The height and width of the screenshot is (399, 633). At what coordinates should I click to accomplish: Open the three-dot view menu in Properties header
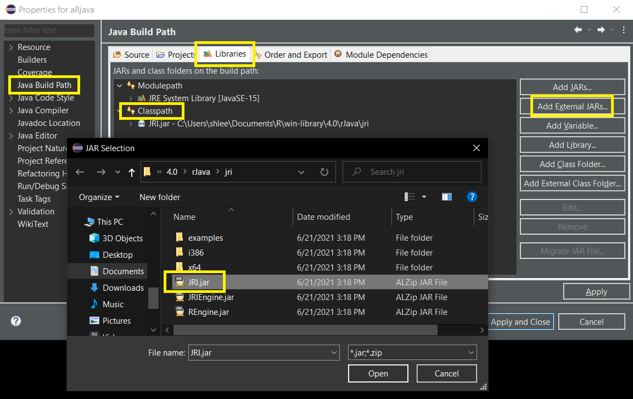coord(624,30)
